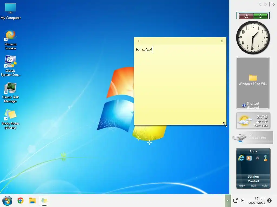
Task: Click the sticky note resize corner grip
Action: pos(225,124)
